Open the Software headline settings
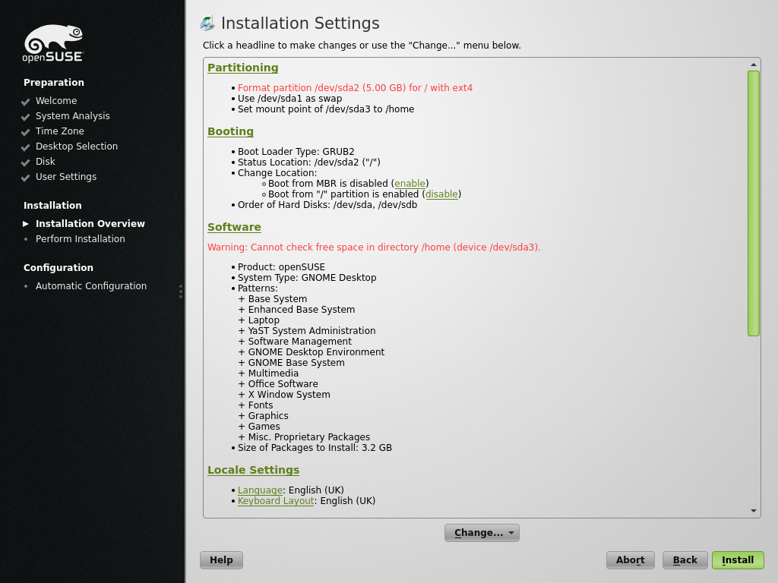778x583 pixels. point(234,227)
